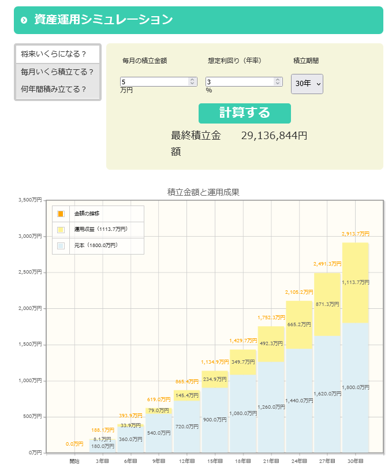Click the yellow 運用収益 legend swatch

tap(61, 230)
